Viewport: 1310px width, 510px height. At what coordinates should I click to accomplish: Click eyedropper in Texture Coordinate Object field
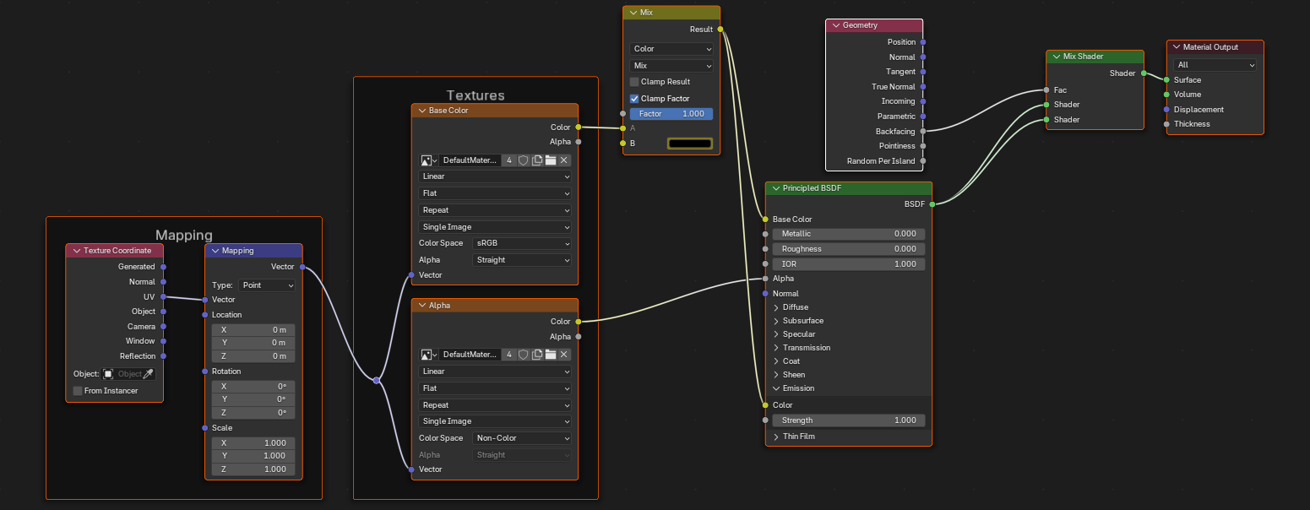point(148,374)
